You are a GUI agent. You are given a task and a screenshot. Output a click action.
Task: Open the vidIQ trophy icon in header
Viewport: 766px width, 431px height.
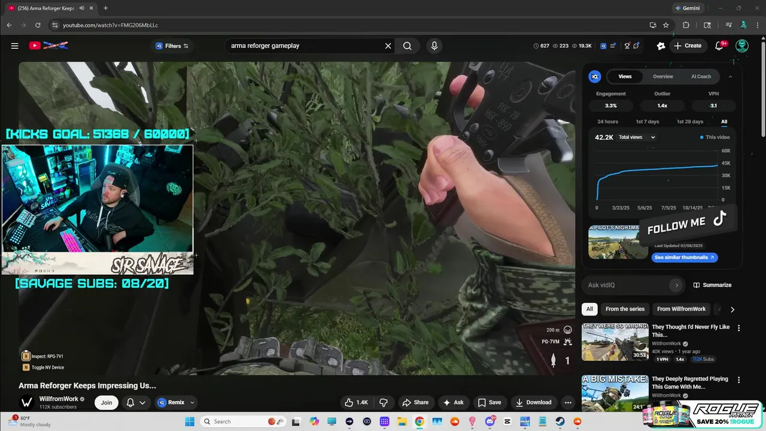click(x=627, y=45)
